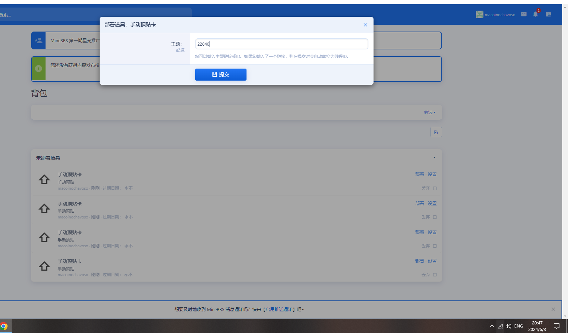The height and width of the screenshot is (333, 568).
Task: Click the 主题 input field
Action: pyautogui.click(x=281, y=44)
